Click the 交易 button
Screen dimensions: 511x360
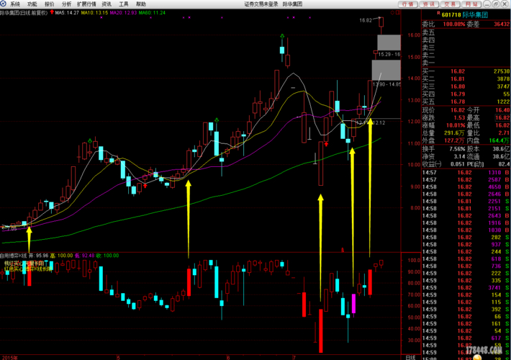pos(450,4)
